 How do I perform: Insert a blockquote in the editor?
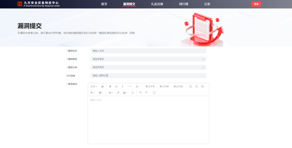pos(102,87)
